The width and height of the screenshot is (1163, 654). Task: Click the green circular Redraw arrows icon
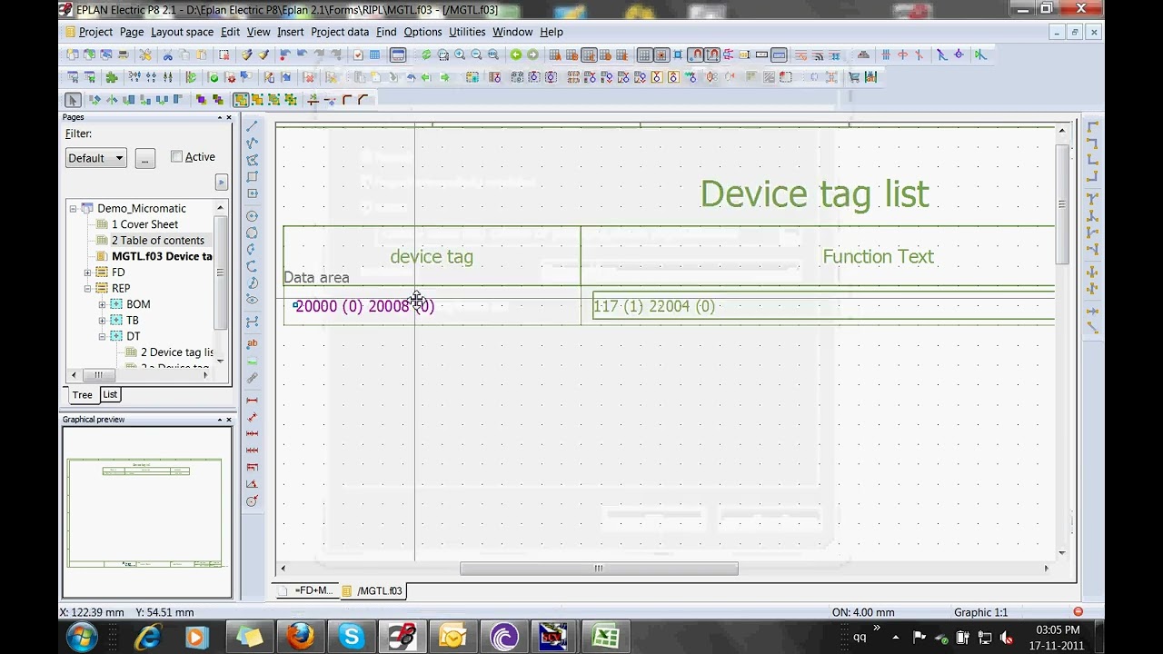tap(426, 54)
